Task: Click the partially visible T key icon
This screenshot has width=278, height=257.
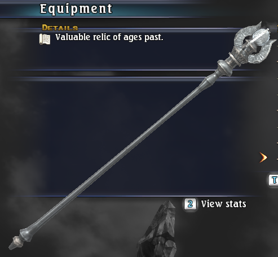Action: 273,180
